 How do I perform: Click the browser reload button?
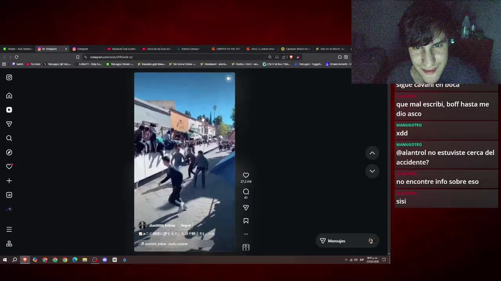coord(16,57)
